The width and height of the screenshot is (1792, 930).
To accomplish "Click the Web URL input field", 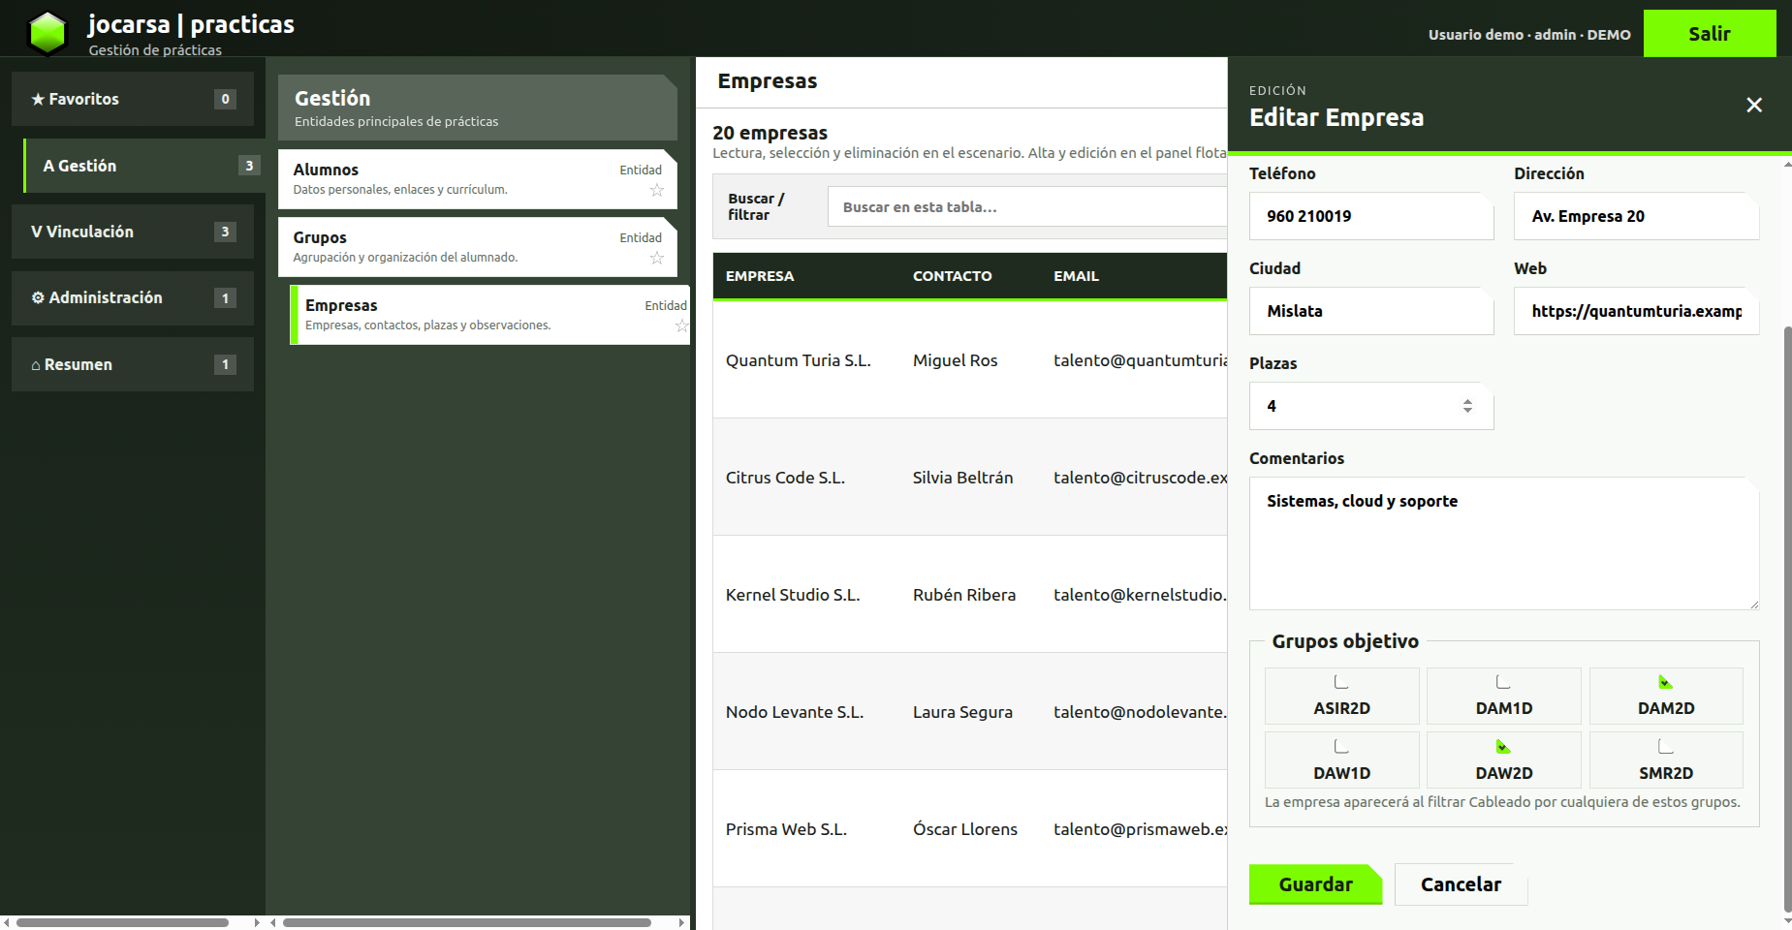I will (x=1636, y=311).
